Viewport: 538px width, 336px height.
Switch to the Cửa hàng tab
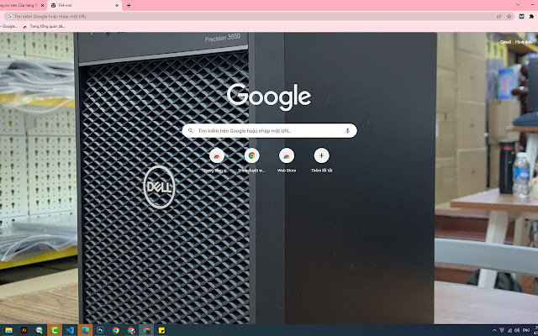[x=23, y=6]
